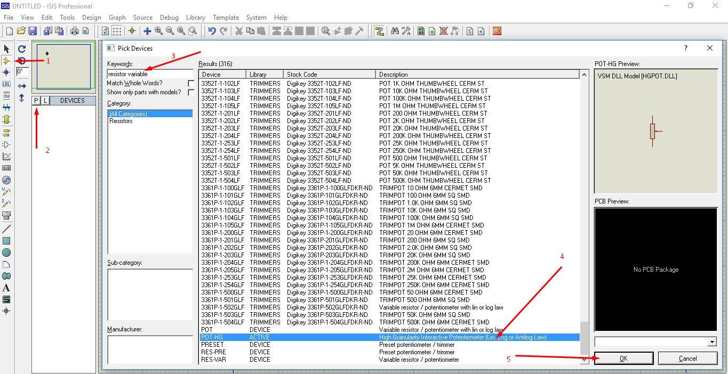
Task: Click the Description column header
Action: [x=477, y=74]
